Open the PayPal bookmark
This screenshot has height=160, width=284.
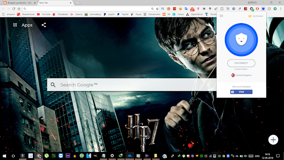(x=123, y=14)
